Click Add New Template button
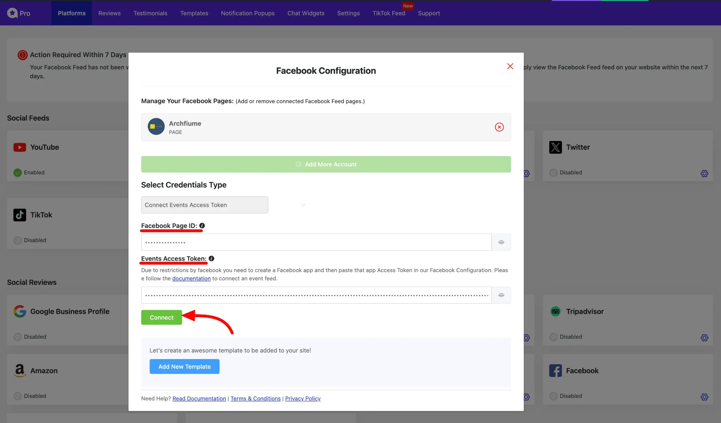 pos(184,366)
